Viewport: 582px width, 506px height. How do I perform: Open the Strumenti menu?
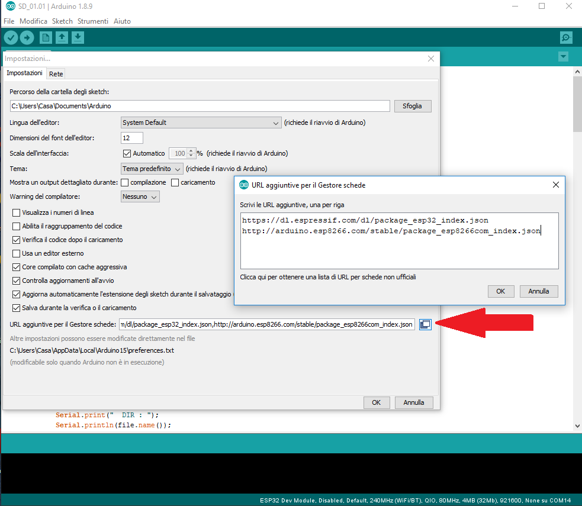[93, 21]
